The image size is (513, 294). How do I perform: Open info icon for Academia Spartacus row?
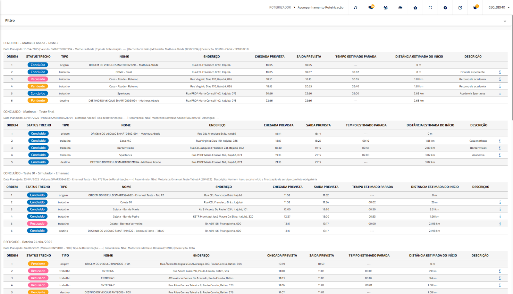500,93
